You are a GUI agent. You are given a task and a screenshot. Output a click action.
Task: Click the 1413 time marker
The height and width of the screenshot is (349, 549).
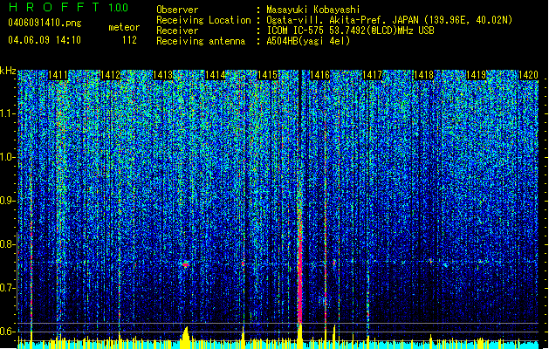[163, 75]
